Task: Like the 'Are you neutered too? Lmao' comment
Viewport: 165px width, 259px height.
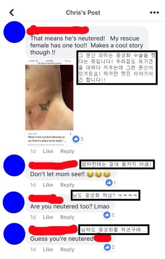Action: [48, 217]
